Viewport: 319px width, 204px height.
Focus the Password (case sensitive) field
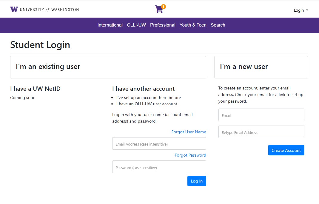pos(159,167)
